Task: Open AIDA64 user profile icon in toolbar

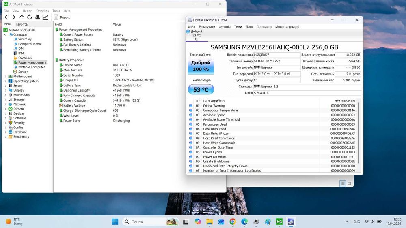Action: point(37,17)
